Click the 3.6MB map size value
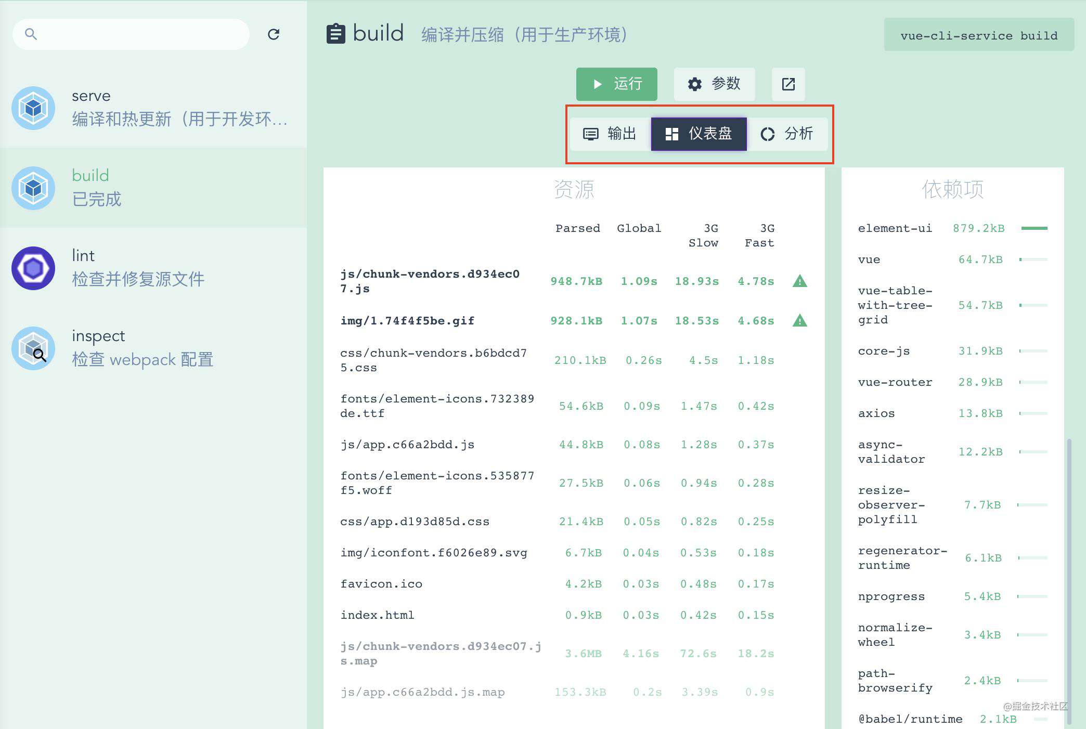 (x=584, y=654)
